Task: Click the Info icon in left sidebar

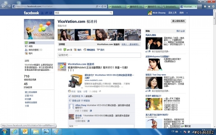Action: click(26, 46)
